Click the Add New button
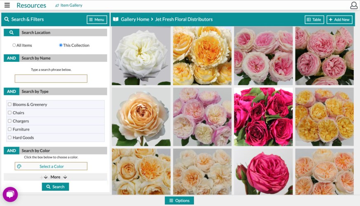Viewport: 360px width, 206px height. coord(339,19)
